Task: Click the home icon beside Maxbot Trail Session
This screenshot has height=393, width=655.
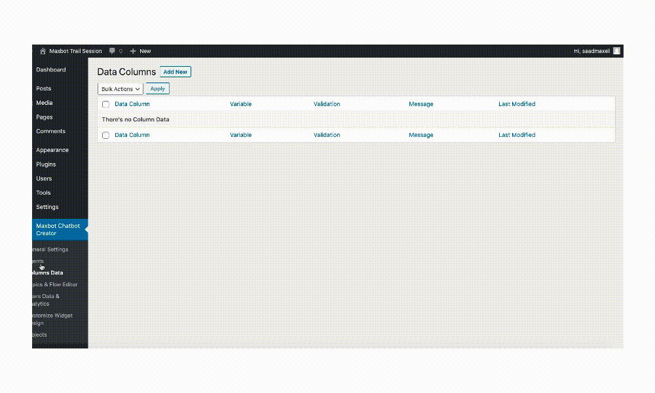Action: point(43,51)
